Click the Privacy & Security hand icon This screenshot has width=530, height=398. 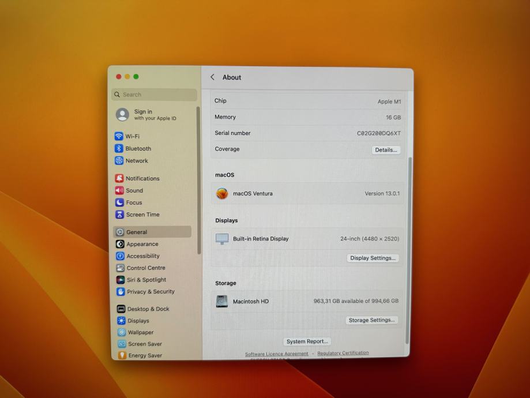pyautogui.click(x=121, y=291)
